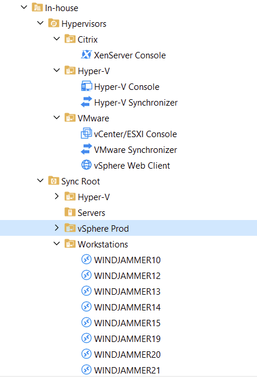Click the Hyper-V Synchronizer arrows icon

86,102
